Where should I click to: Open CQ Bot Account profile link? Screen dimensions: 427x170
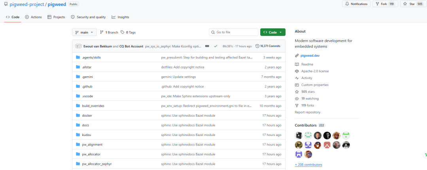pos(131,46)
